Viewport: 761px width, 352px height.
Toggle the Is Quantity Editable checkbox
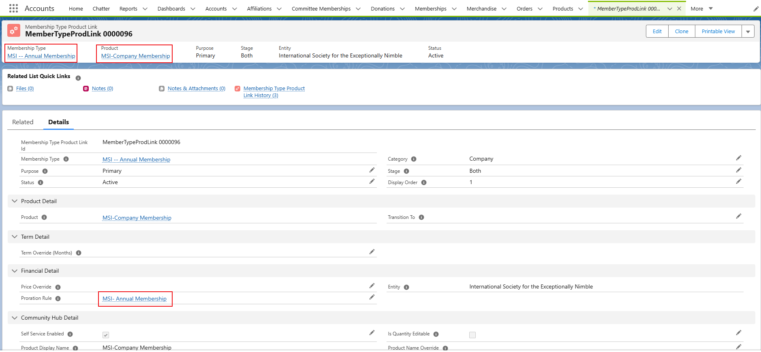pyautogui.click(x=472, y=335)
